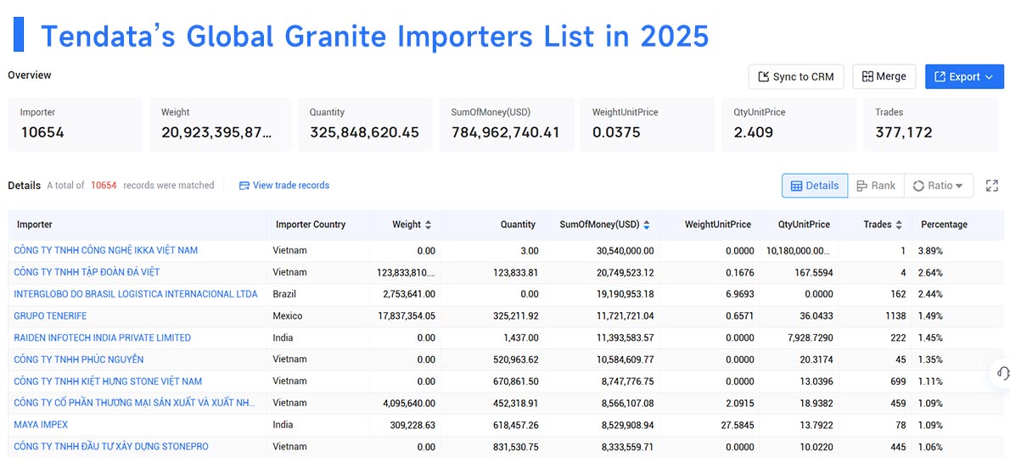1010x468 pixels.
Task: Click the fullscreen expand icon
Action: pos(992,186)
